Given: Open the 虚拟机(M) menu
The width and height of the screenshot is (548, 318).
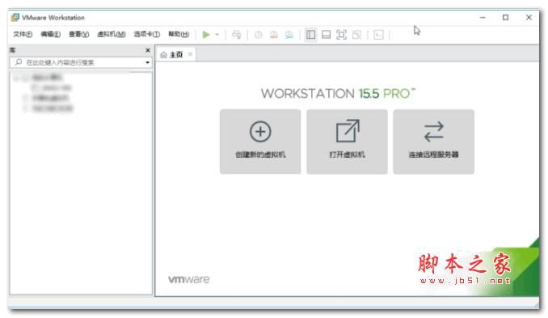Looking at the screenshot, I should tap(112, 34).
